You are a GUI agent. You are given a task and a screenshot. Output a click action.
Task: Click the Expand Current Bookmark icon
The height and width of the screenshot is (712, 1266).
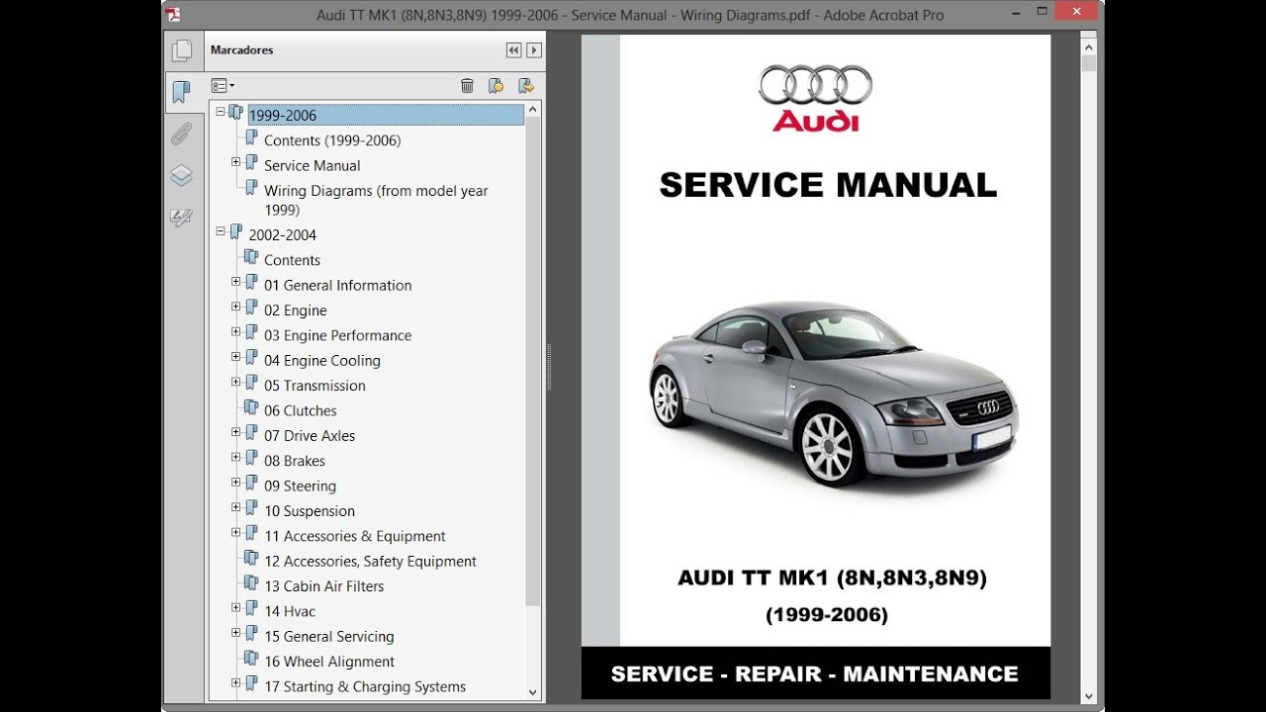pyautogui.click(x=525, y=86)
